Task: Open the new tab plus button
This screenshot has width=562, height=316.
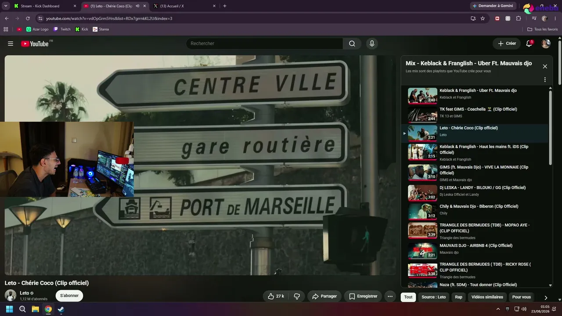Action: tap(225, 6)
